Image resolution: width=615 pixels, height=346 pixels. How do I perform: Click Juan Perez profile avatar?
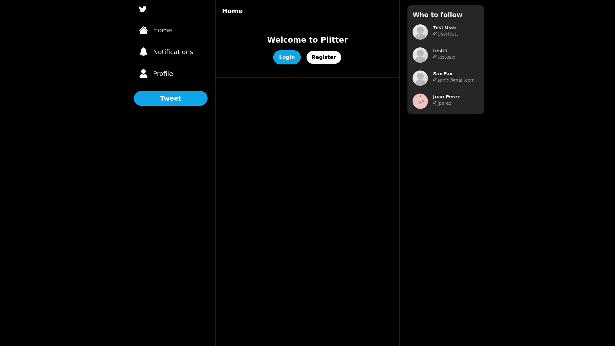click(420, 101)
